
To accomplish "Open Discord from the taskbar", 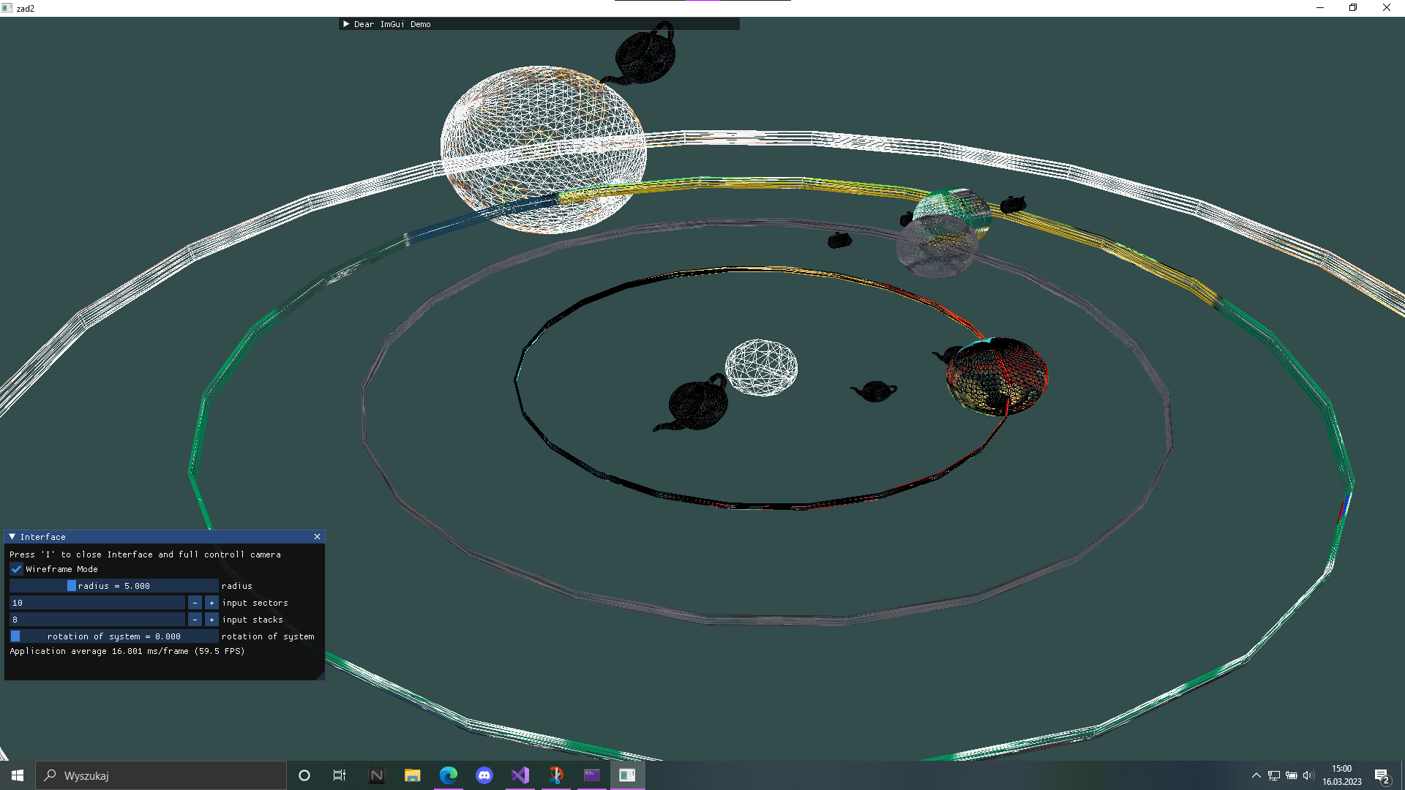I will [484, 775].
